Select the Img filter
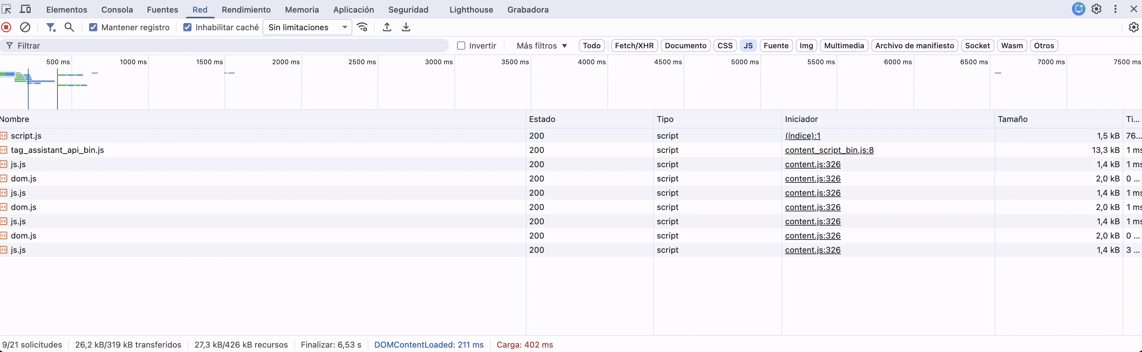The height and width of the screenshot is (352, 1142). point(806,46)
